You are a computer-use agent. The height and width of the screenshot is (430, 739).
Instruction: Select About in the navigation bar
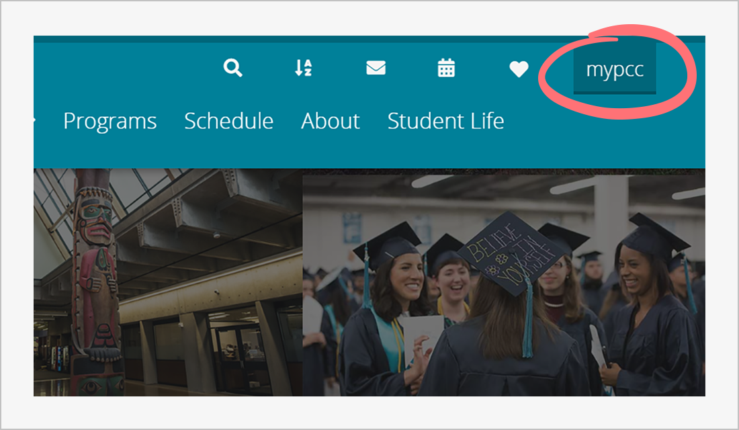(x=331, y=121)
